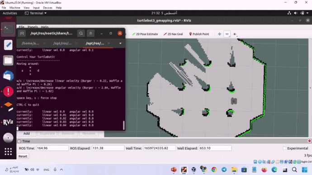Screen dimensions: 312x175
Task: Open the terminal tab list dropdown arrow
Action: pyautogui.click(x=120, y=43)
